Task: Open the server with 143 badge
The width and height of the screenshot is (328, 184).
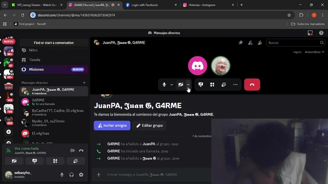Action: point(9,97)
